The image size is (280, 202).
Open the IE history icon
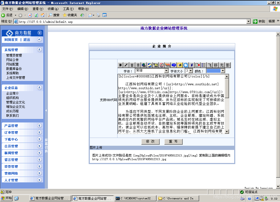click(82, 15)
